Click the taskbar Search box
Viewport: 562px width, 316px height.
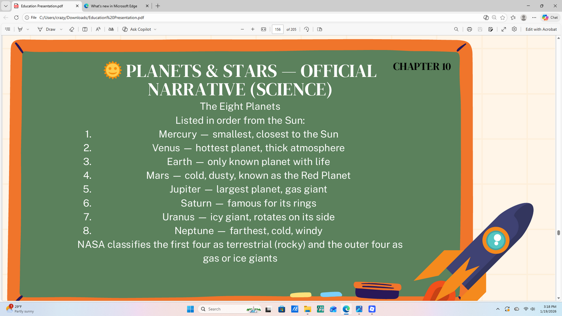229,309
